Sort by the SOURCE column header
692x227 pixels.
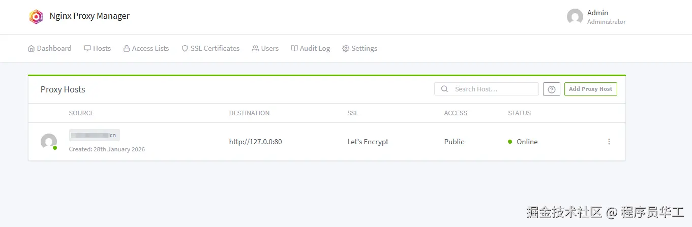click(x=81, y=113)
